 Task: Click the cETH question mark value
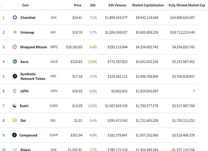194,91
